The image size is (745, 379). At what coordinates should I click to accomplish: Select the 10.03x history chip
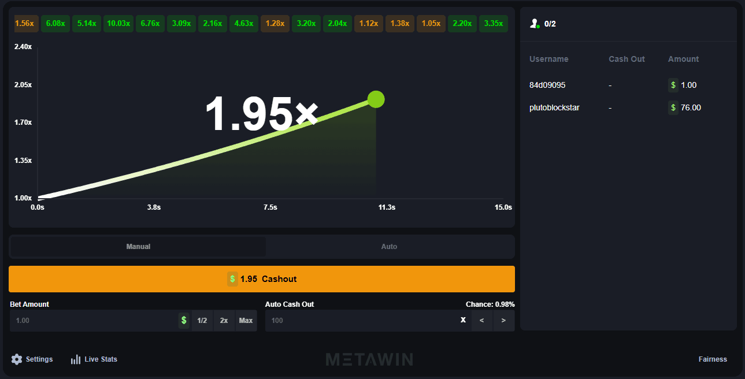tap(118, 24)
